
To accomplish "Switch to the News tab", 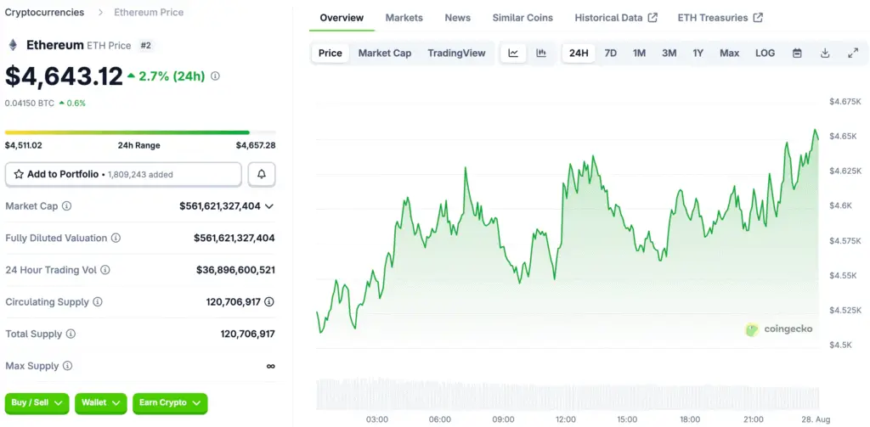I will pyautogui.click(x=458, y=18).
